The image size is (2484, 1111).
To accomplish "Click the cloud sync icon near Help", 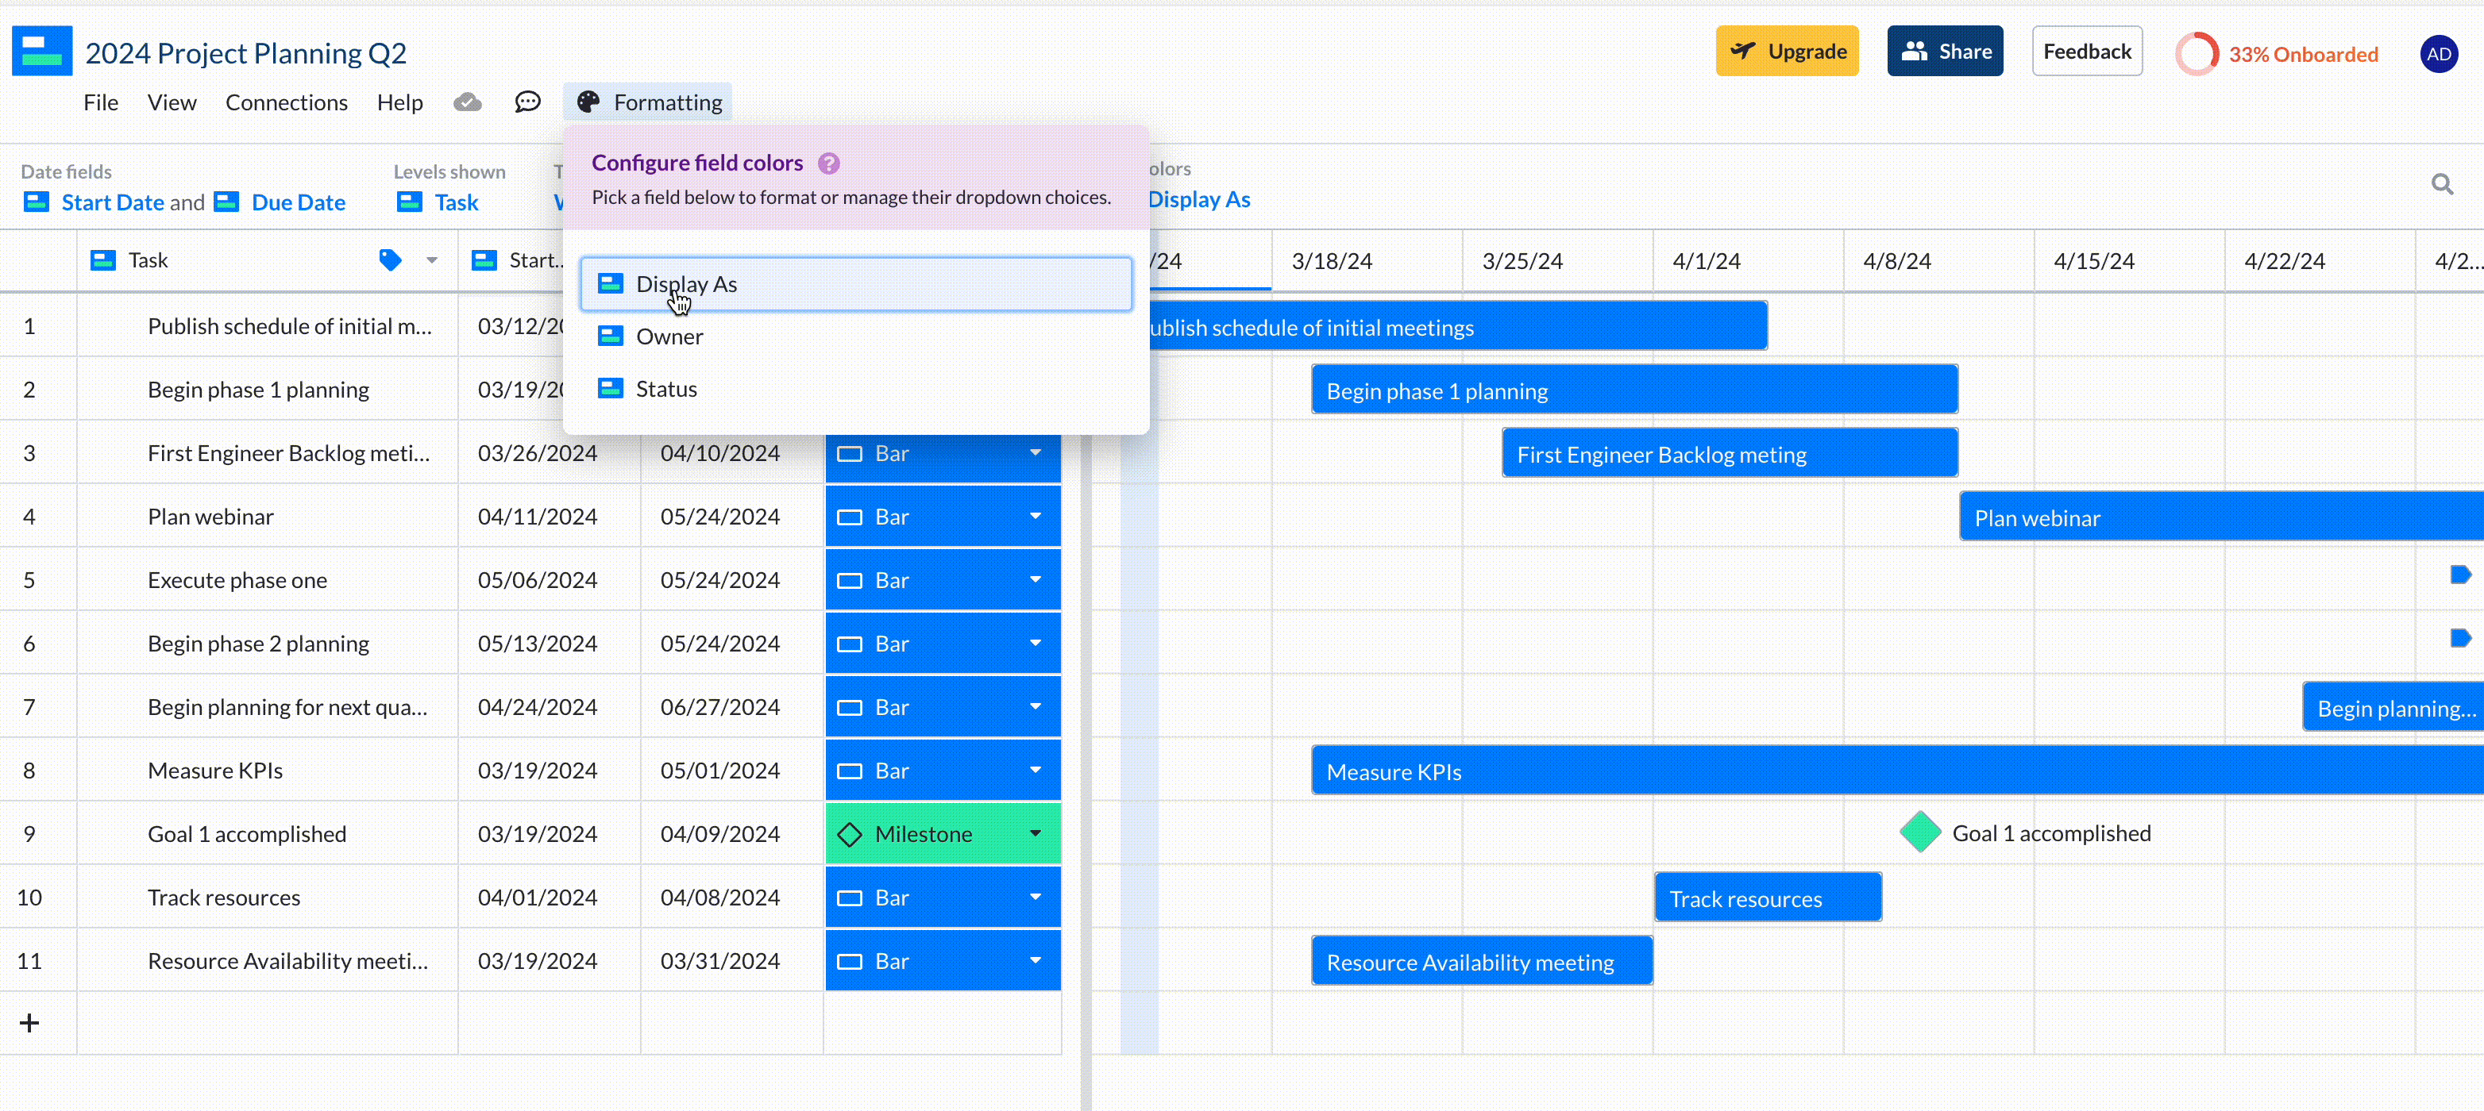I will 467,101.
